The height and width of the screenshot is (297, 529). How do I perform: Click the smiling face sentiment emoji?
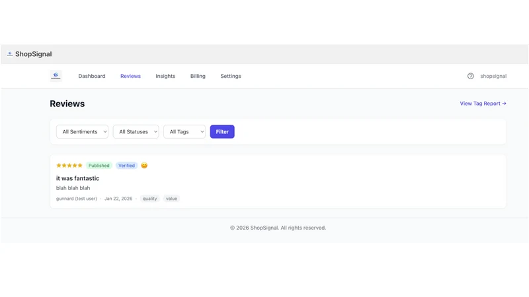point(144,166)
